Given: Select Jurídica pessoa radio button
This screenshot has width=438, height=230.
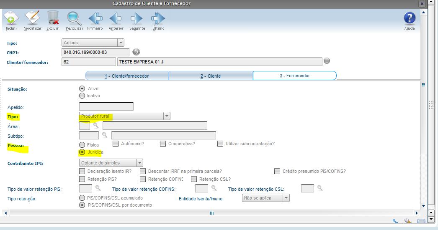Looking at the screenshot, I should click(x=82, y=152).
